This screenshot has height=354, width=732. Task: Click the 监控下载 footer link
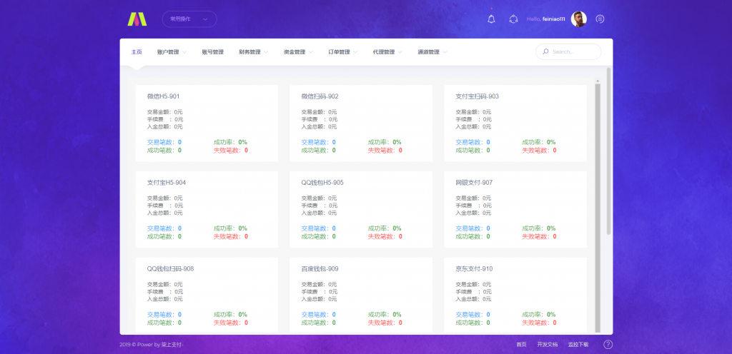(578, 345)
